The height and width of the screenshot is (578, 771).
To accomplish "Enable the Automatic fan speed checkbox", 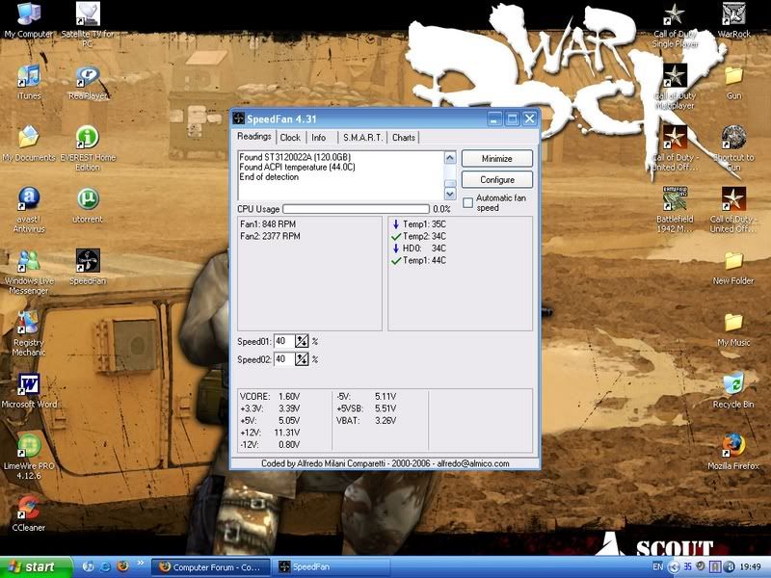I will point(468,202).
